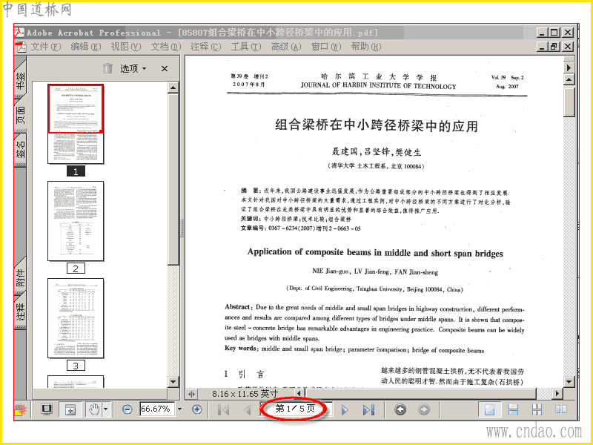Zoom in with the plus magnifier icon

tap(197, 409)
